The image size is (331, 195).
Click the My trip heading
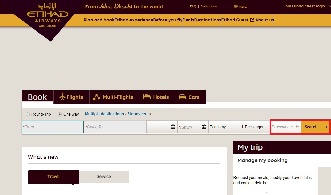click(250, 147)
